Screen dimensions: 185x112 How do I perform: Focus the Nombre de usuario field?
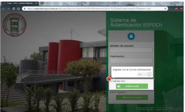click(x=131, y=50)
